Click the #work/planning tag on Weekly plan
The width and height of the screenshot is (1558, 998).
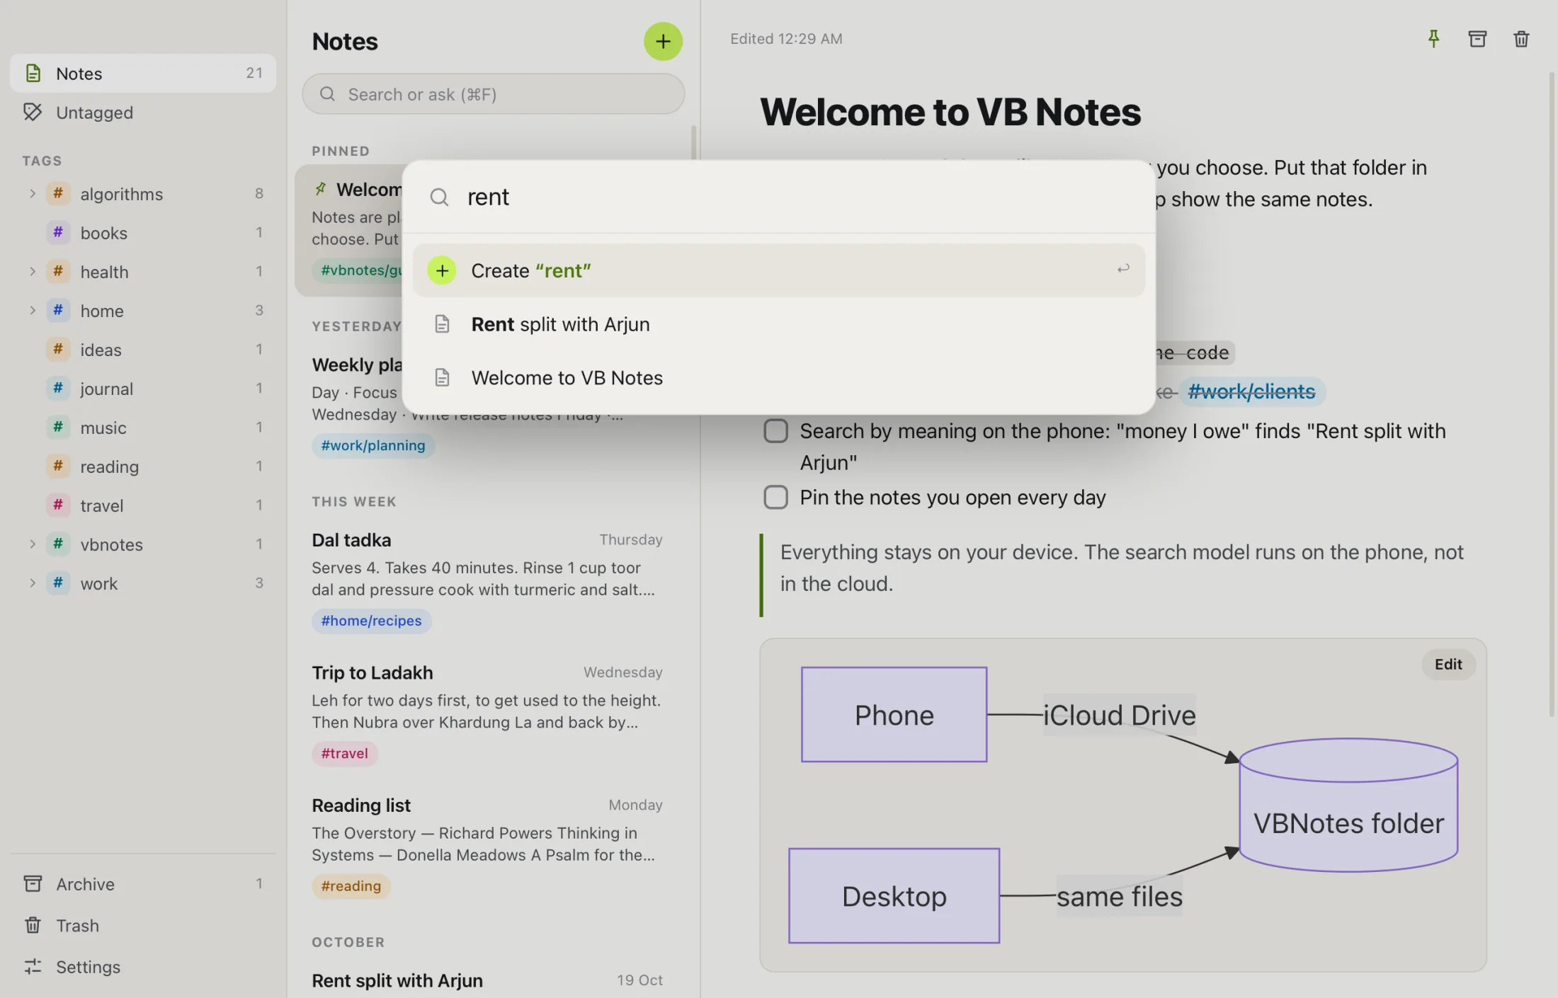(x=373, y=445)
